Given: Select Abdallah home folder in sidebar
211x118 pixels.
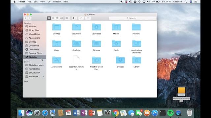Looking at the screenshot, I should 34,57.
